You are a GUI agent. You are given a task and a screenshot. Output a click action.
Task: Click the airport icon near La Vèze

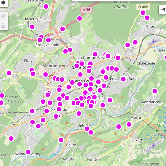click(x=153, y=145)
